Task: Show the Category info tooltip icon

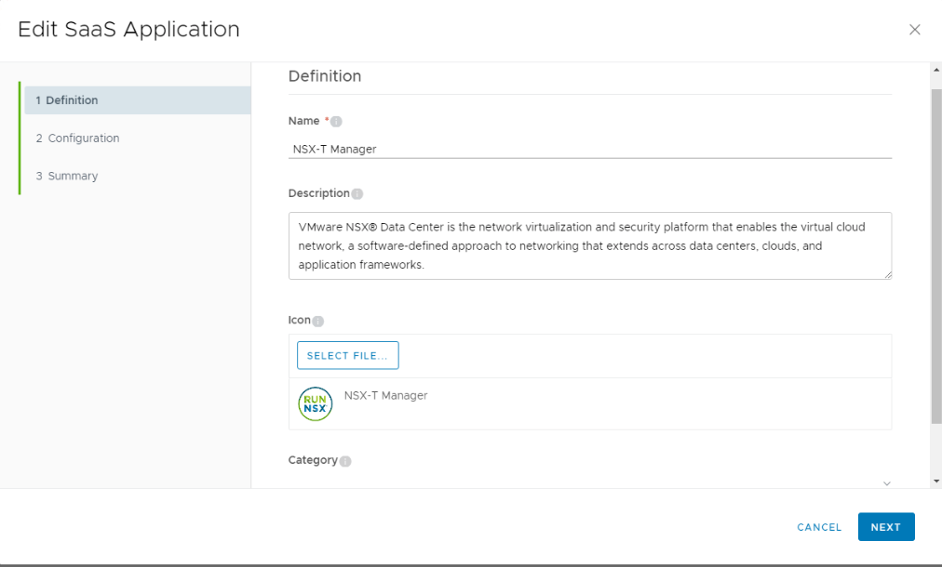Action: click(345, 461)
